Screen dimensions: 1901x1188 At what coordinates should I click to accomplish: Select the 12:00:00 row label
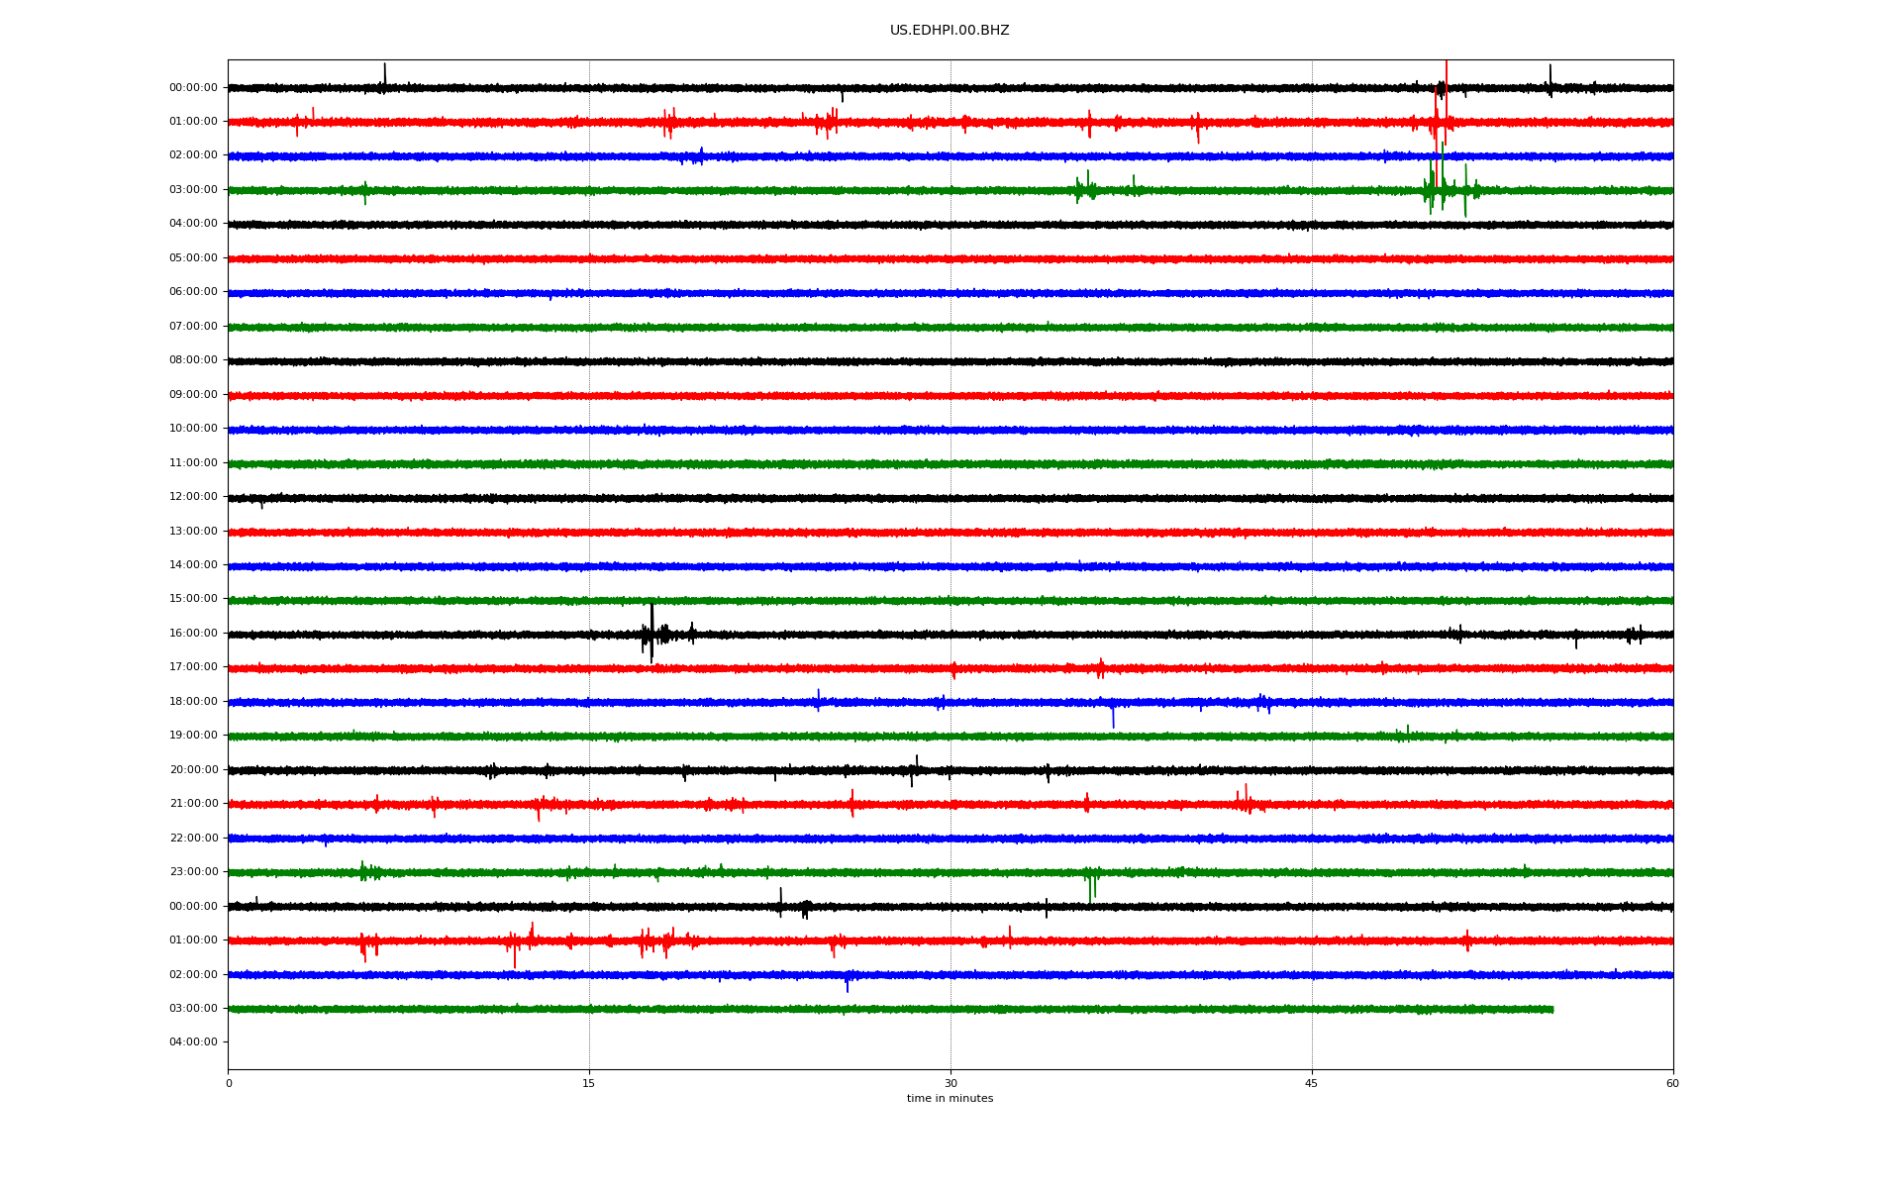tap(193, 496)
